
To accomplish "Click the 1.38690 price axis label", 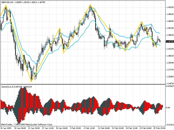I will (x=170, y=63).
